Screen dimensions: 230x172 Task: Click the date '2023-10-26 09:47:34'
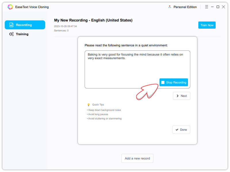(x=66, y=26)
